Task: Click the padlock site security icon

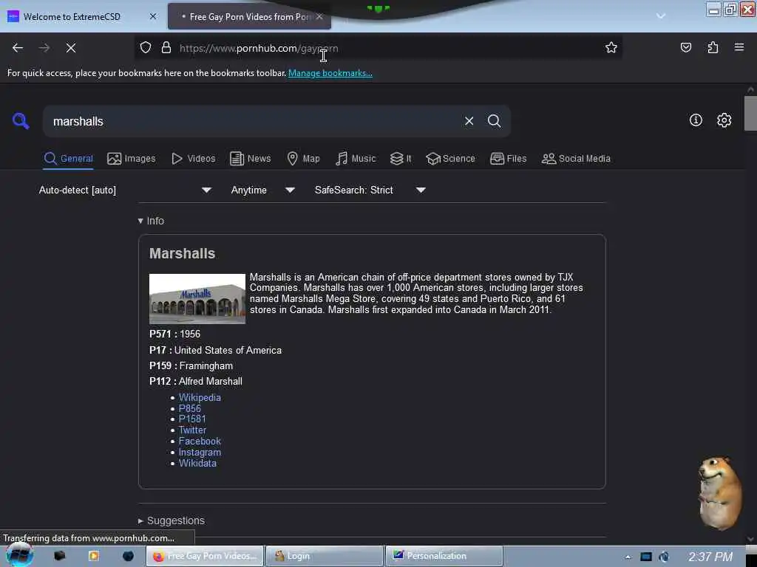Action: click(166, 48)
